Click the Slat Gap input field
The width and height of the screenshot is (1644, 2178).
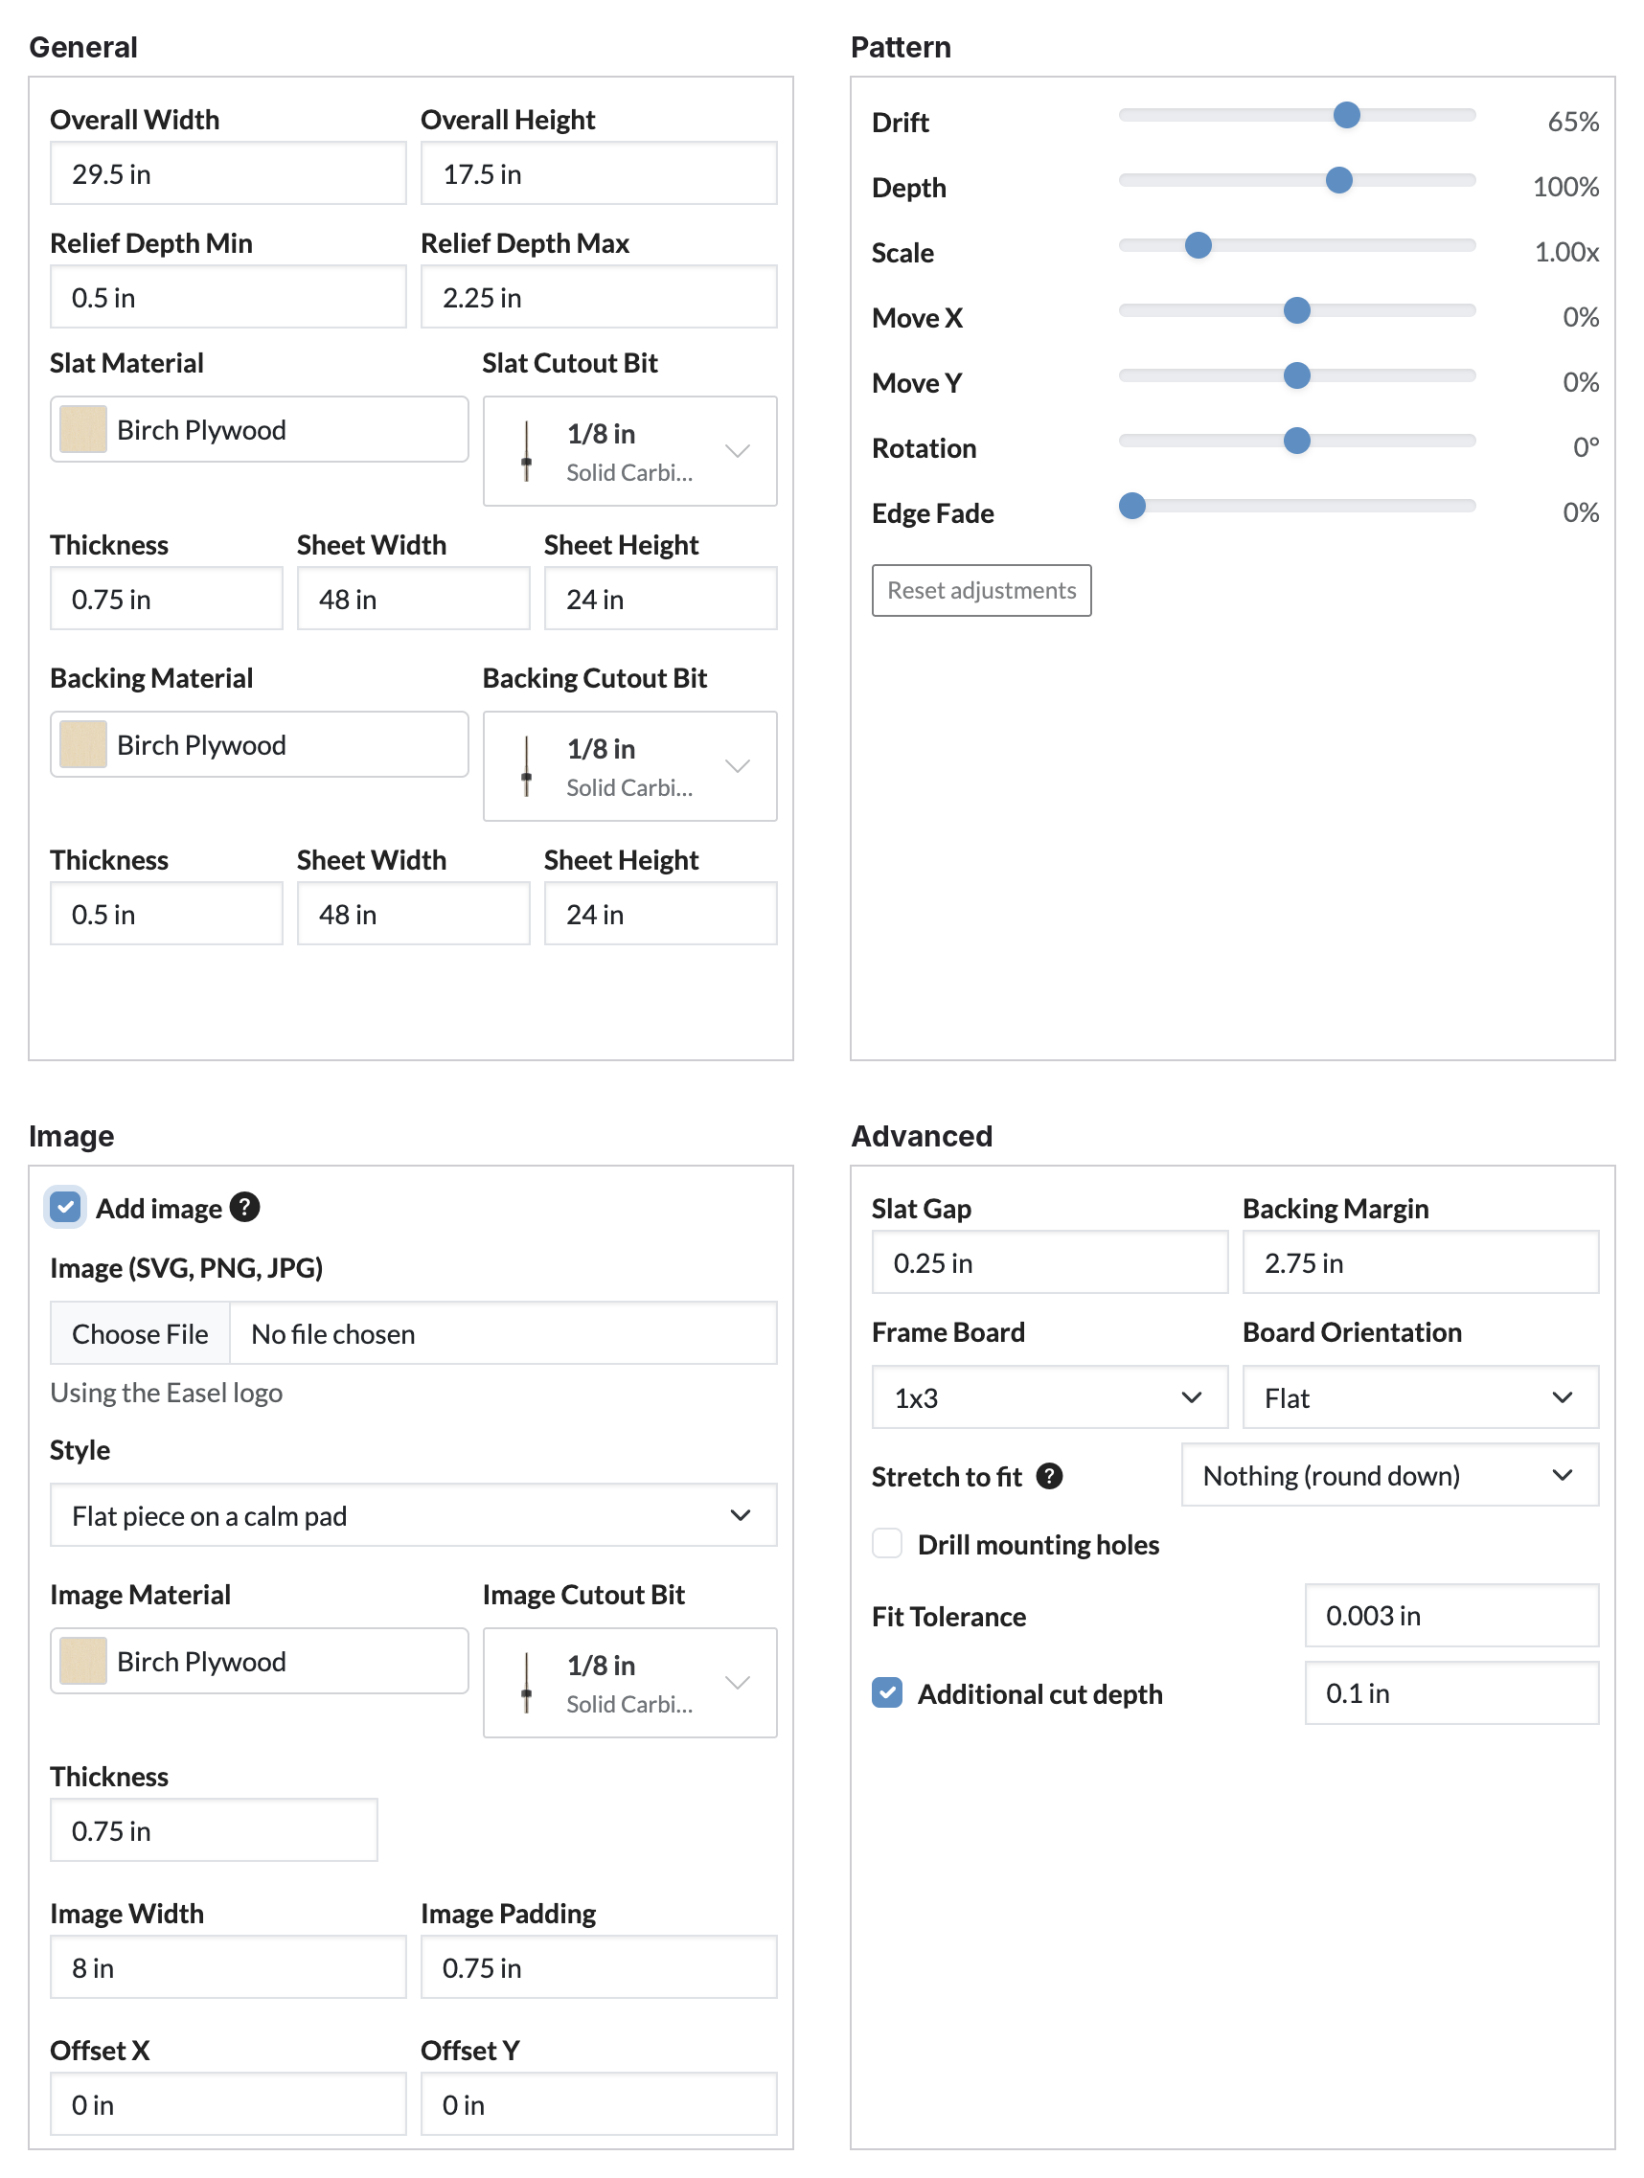pyautogui.click(x=1049, y=1262)
